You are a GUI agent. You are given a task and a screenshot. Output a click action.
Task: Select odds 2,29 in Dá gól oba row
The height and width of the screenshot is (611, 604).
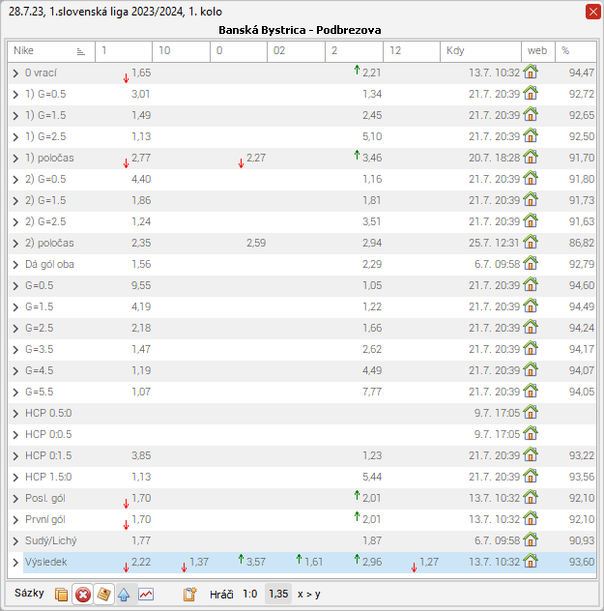coord(372,264)
